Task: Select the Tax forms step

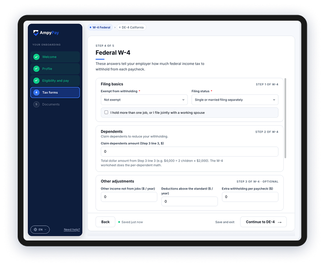Action: coord(55,93)
